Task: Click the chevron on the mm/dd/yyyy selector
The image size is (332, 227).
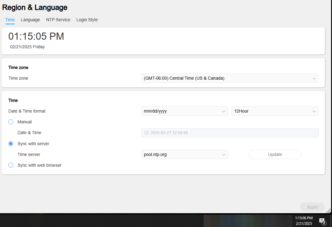Action: click(224, 111)
